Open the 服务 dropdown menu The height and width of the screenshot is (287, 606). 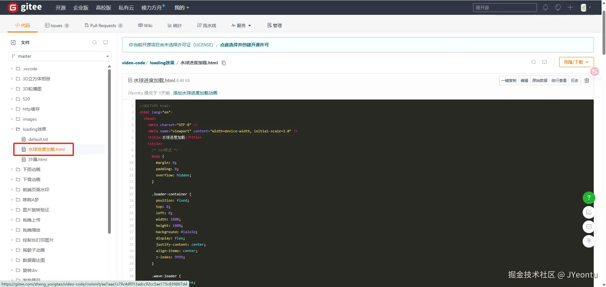point(241,26)
